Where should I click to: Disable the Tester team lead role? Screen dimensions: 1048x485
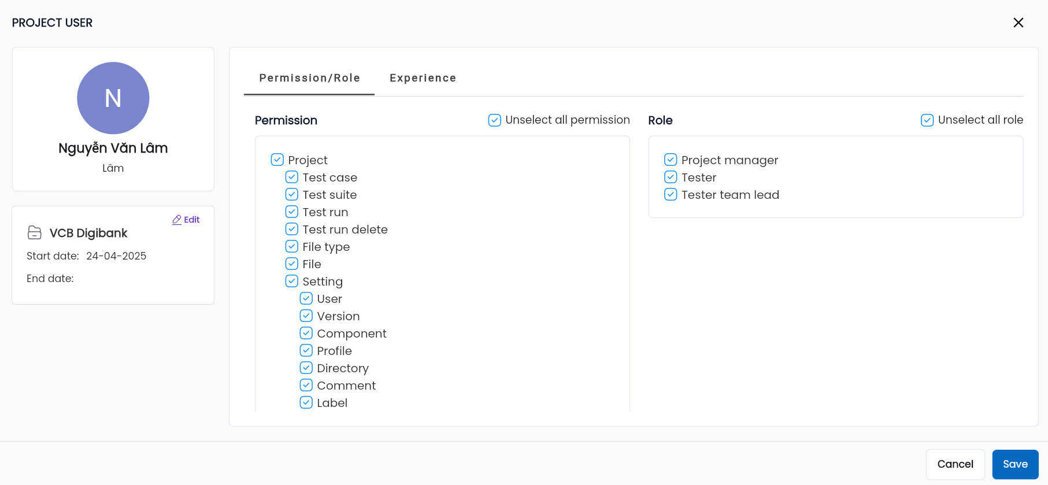click(671, 194)
